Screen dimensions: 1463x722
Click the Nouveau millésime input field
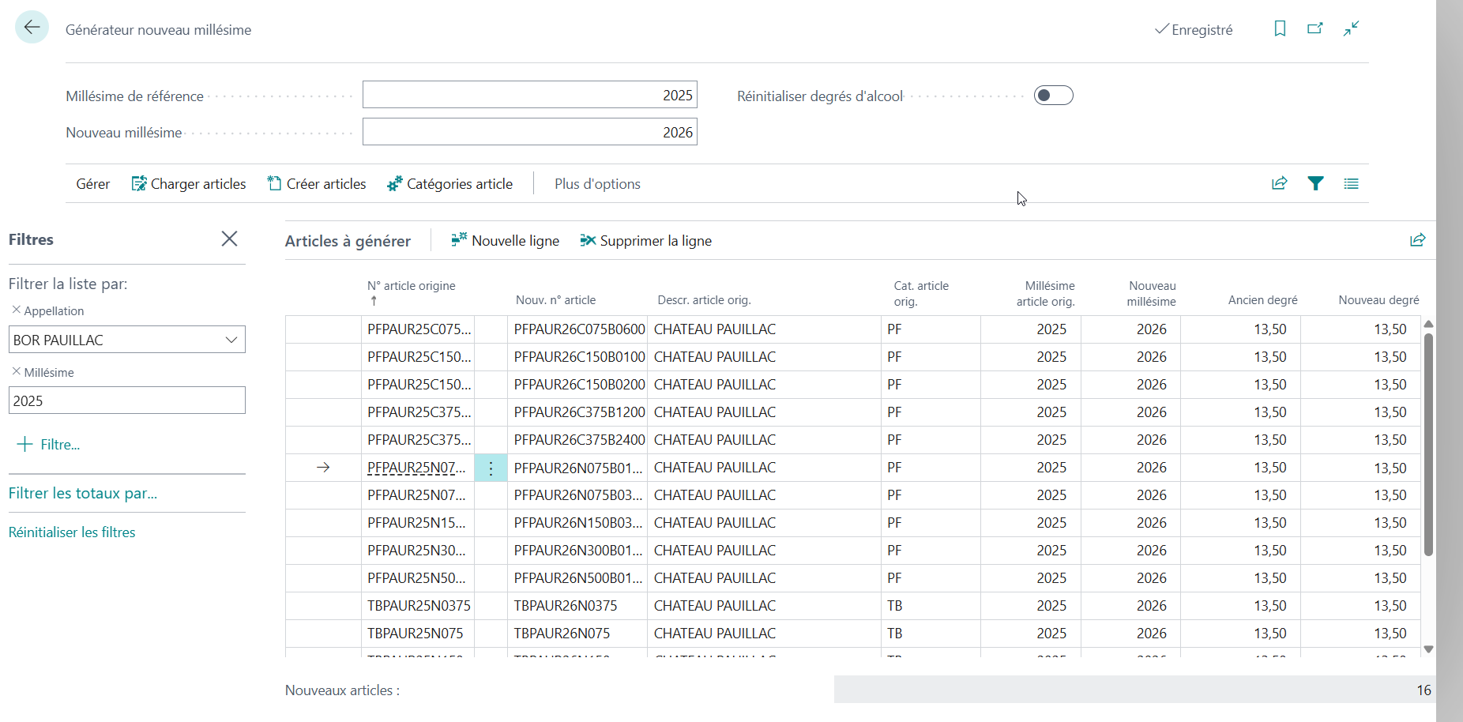click(x=530, y=132)
